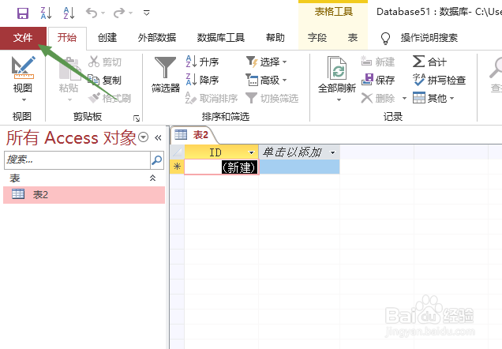
Task: Sort with the 降序 button
Action: pyautogui.click(x=202, y=80)
